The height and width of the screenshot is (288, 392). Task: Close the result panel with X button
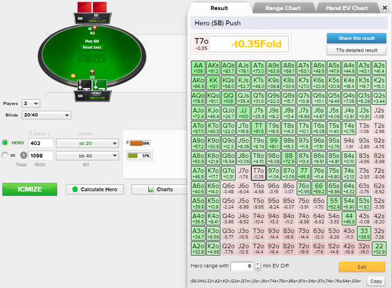pyautogui.click(x=385, y=8)
